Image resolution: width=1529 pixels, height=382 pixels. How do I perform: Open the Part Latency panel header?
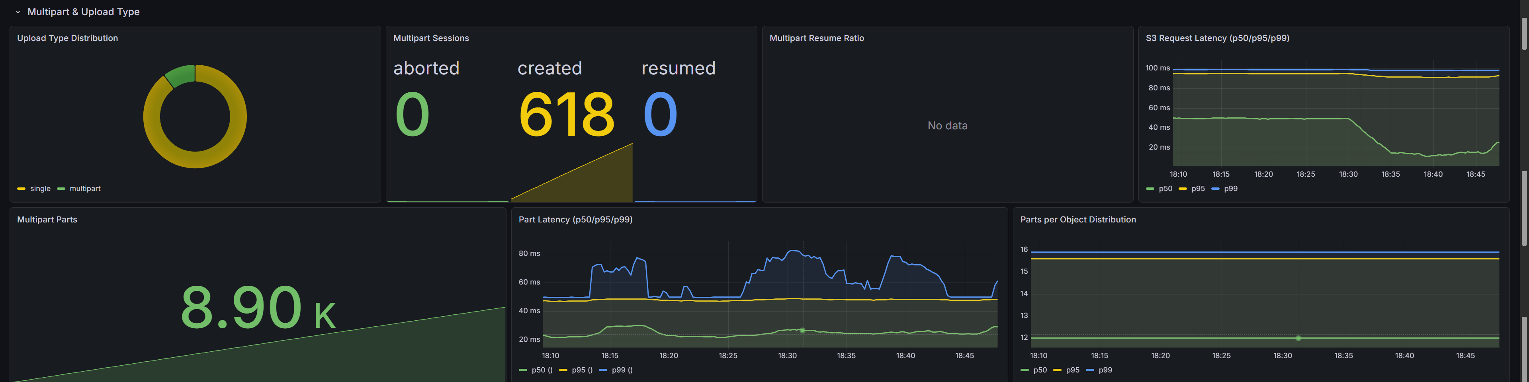575,220
